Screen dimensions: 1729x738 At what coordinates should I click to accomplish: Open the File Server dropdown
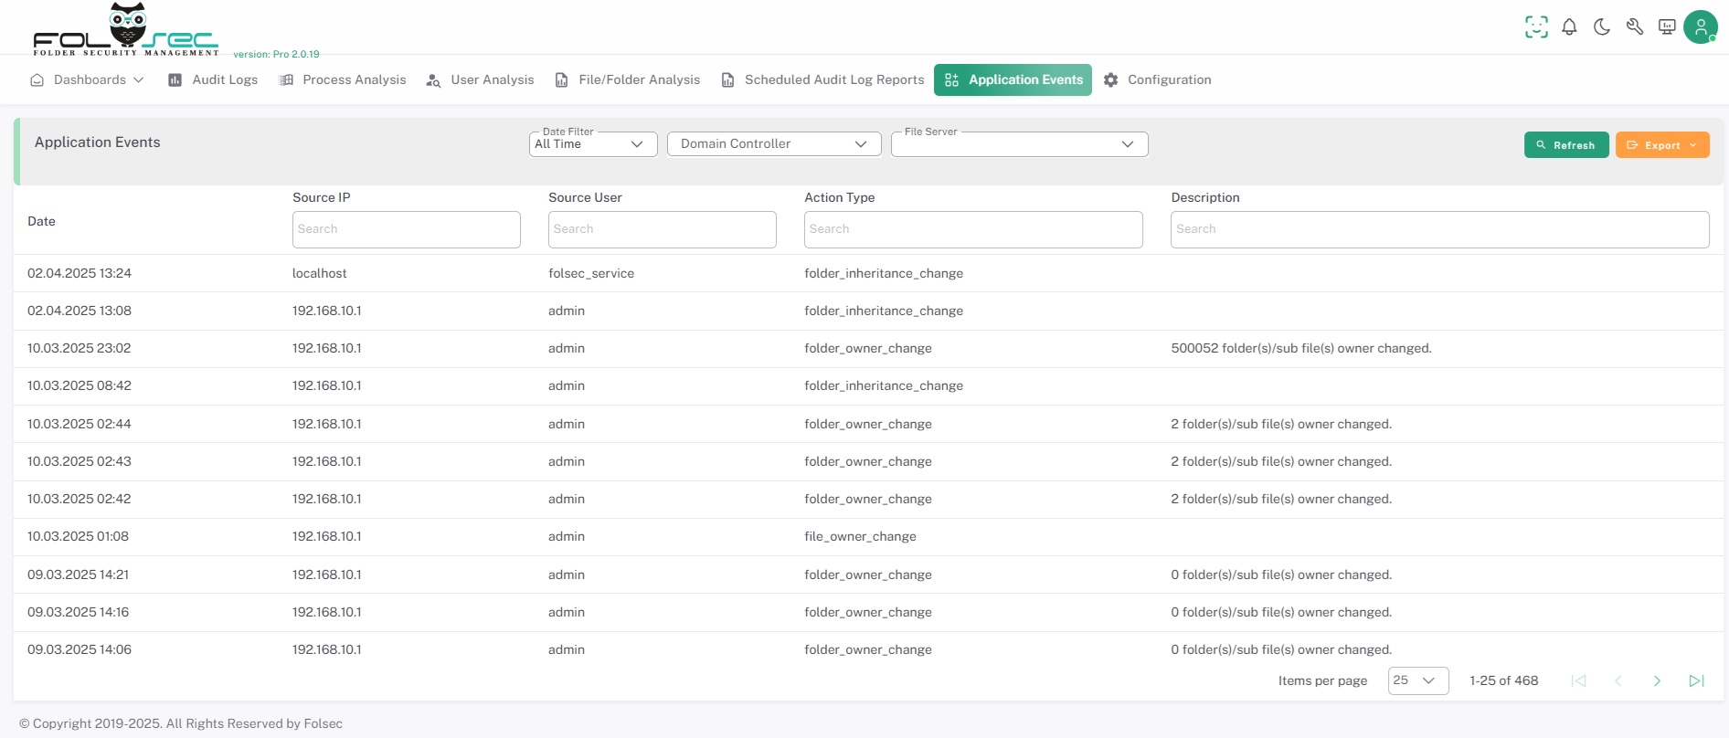1019,144
